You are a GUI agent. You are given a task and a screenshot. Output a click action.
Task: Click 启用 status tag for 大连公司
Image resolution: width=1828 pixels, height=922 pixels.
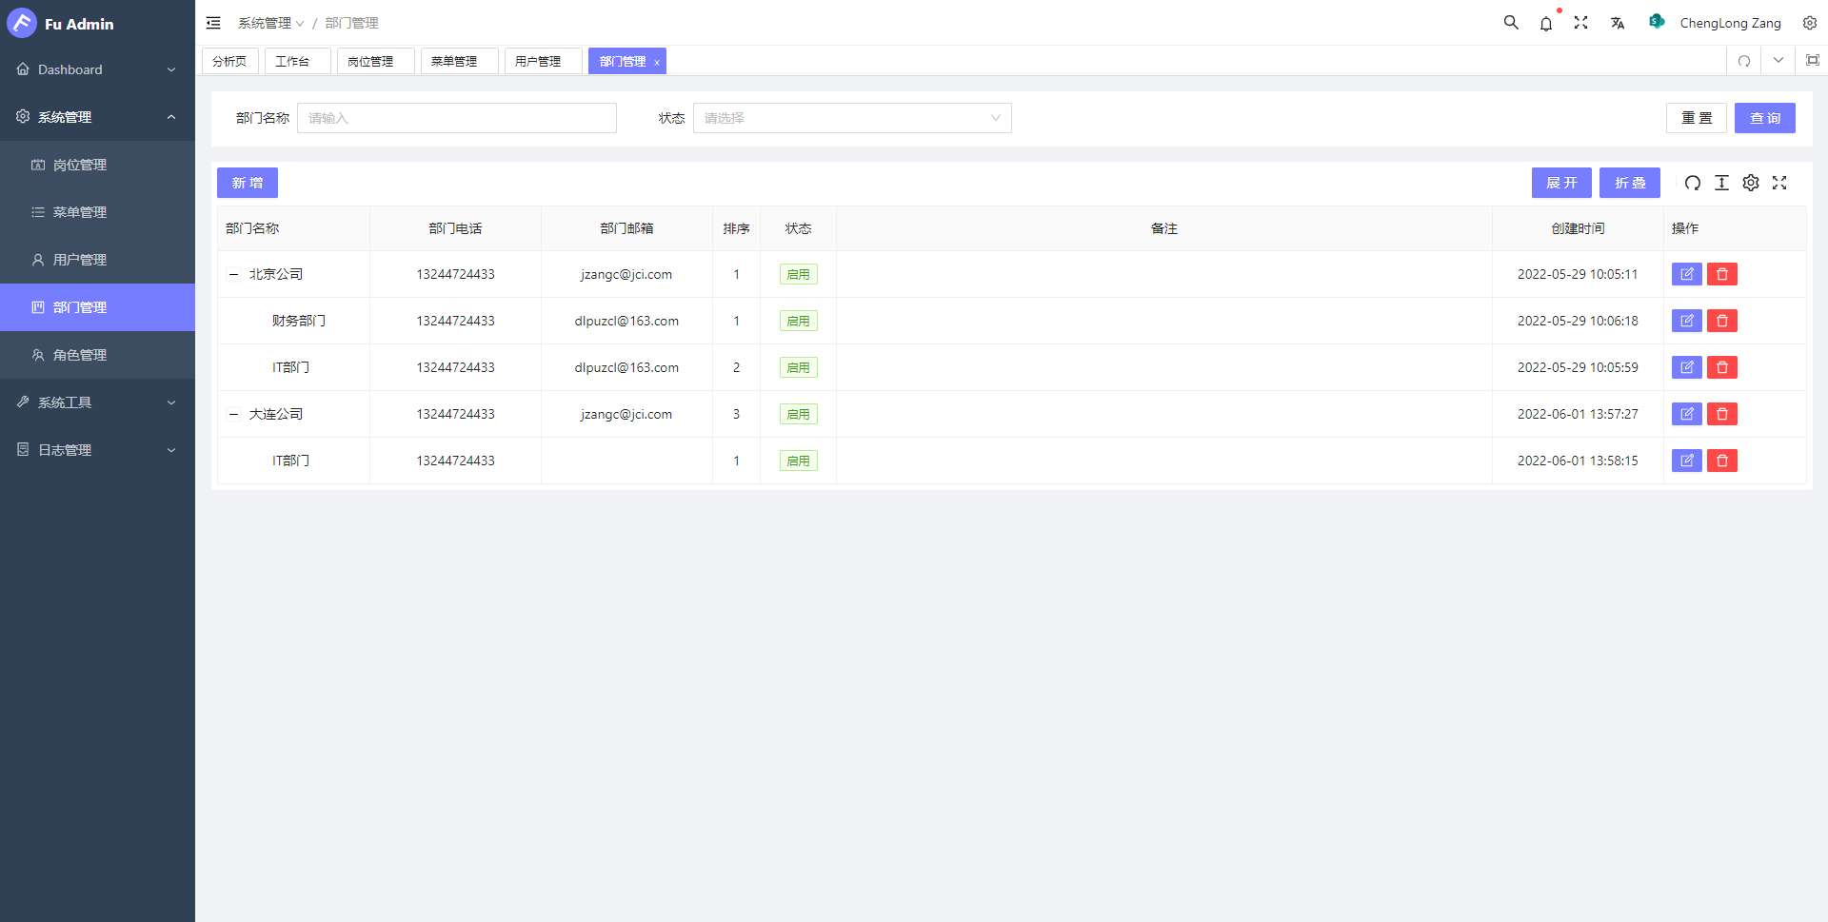tap(798, 414)
